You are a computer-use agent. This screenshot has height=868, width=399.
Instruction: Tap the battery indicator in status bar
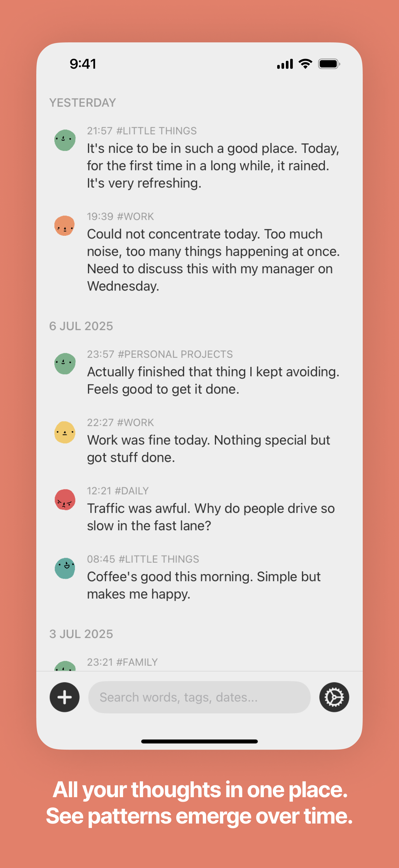click(x=329, y=64)
